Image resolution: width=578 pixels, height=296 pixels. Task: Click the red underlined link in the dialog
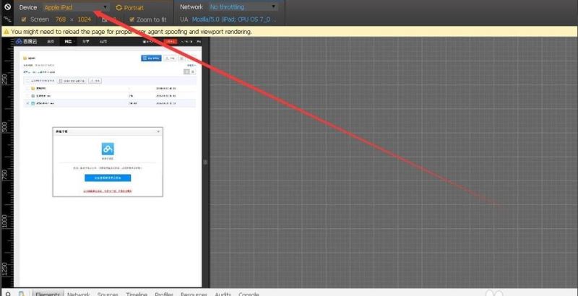click(108, 191)
